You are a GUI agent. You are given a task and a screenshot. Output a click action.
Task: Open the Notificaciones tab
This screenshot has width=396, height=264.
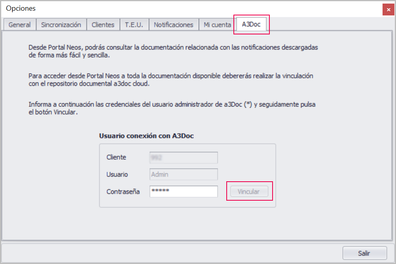coord(174,25)
